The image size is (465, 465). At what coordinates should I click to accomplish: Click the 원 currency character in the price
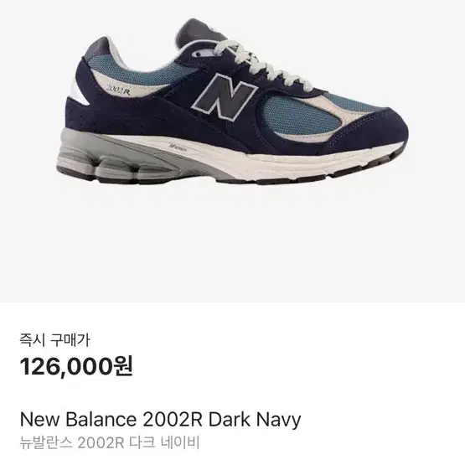coord(123,366)
